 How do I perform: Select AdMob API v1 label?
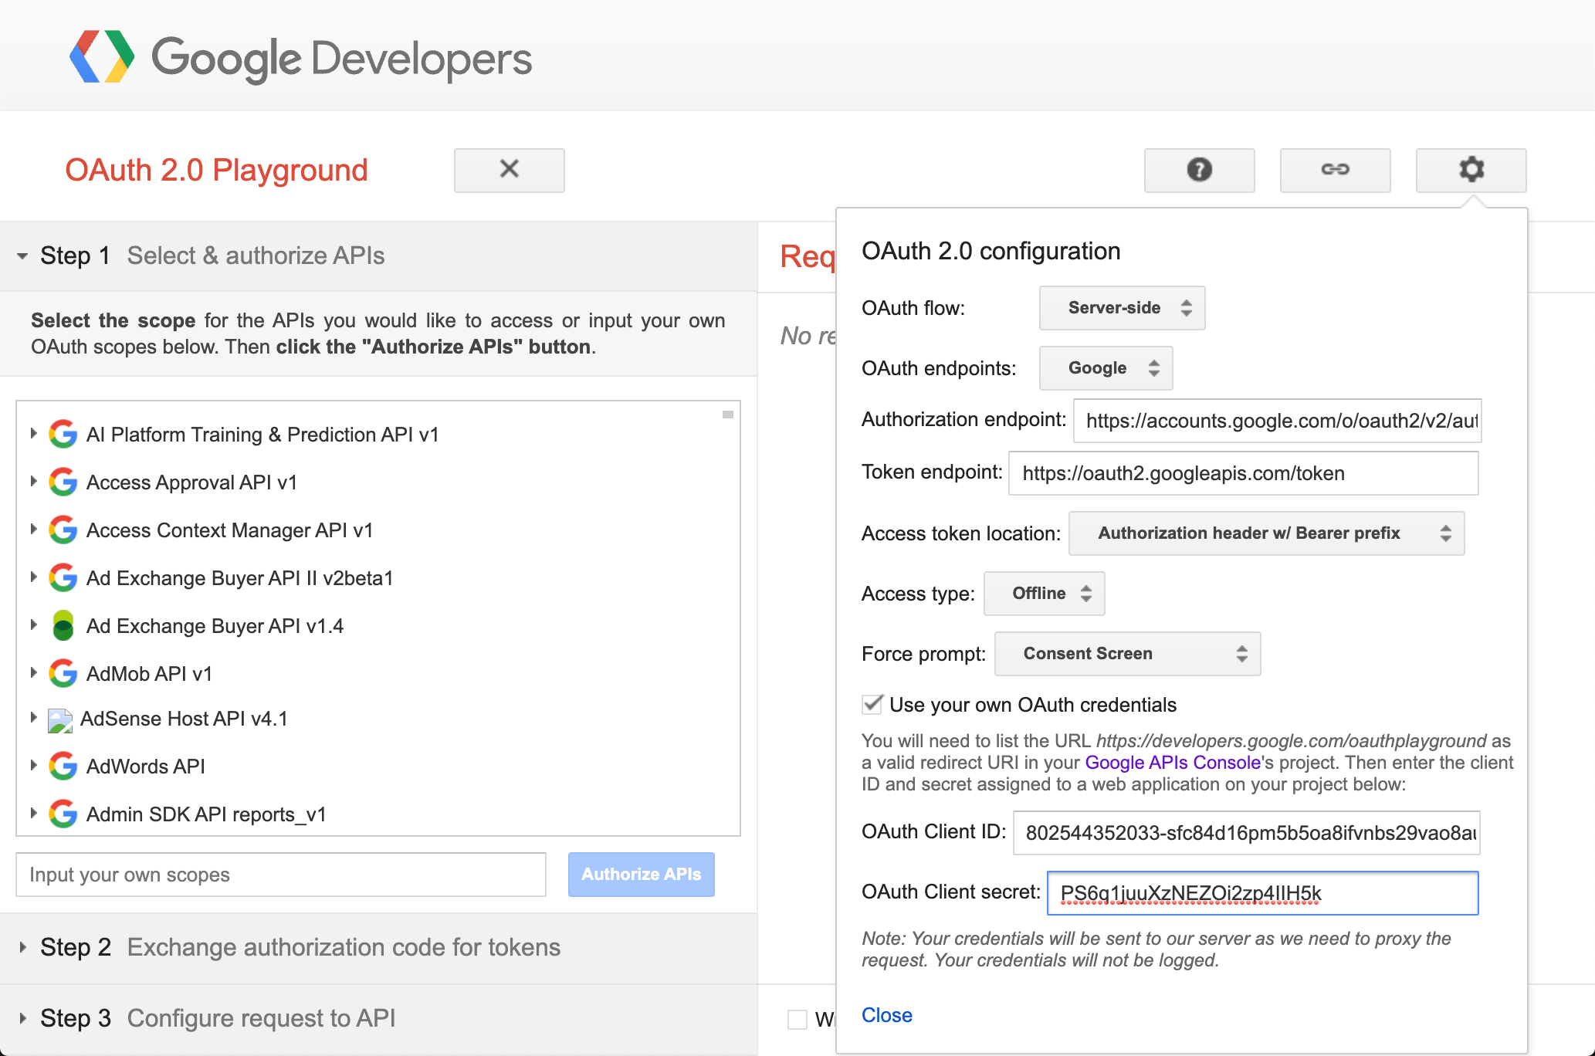pos(149,674)
